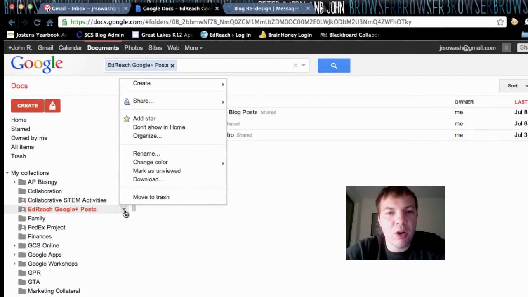Click the AP Biology folder icon

click(x=22, y=182)
